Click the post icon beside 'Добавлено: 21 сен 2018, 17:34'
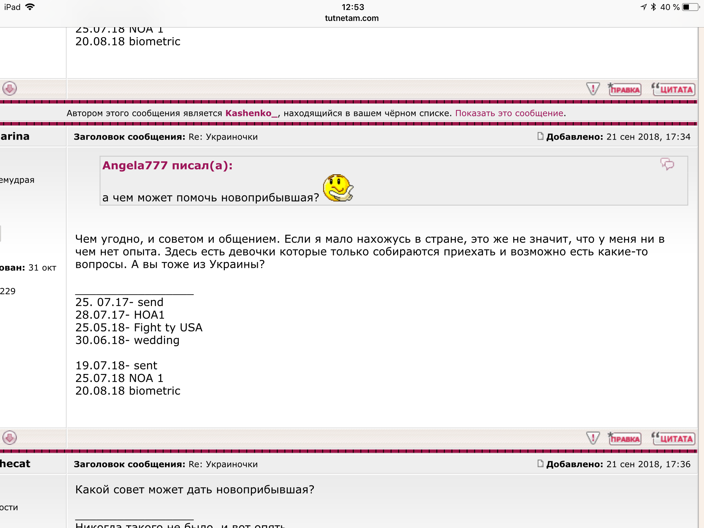The height and width of the screenshot is (528, 704). coord(540,136)
